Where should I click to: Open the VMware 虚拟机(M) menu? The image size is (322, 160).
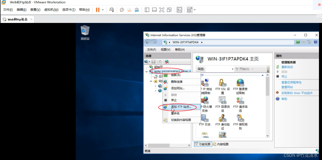click(x=51, y=10)
